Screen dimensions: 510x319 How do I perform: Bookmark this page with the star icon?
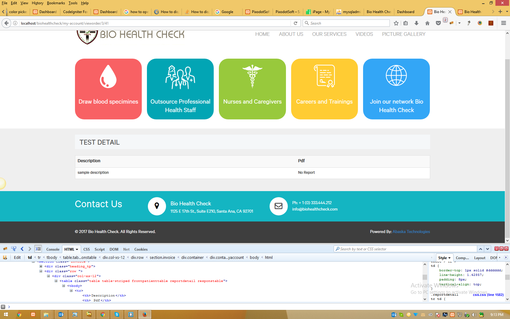[396, 23]
